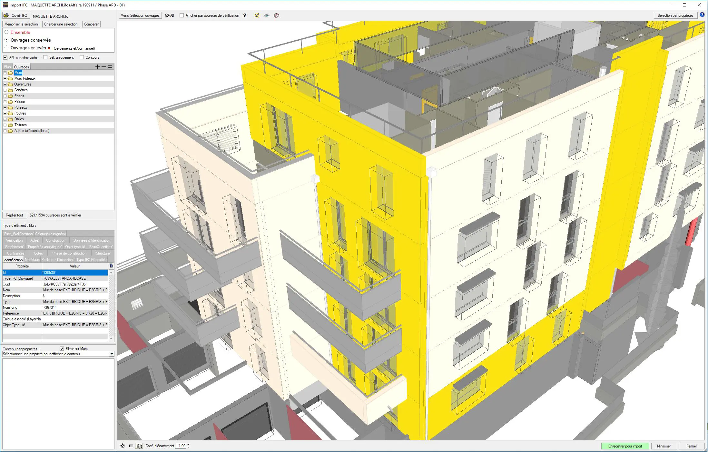The height and width of the screenshot is (452, 708).
Task: Check the Afficher par couleurs de vérification checkbox
Action: coord(182,15)
